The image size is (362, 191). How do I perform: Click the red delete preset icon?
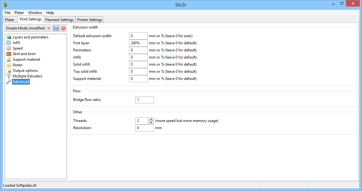(x=63, y=28)
